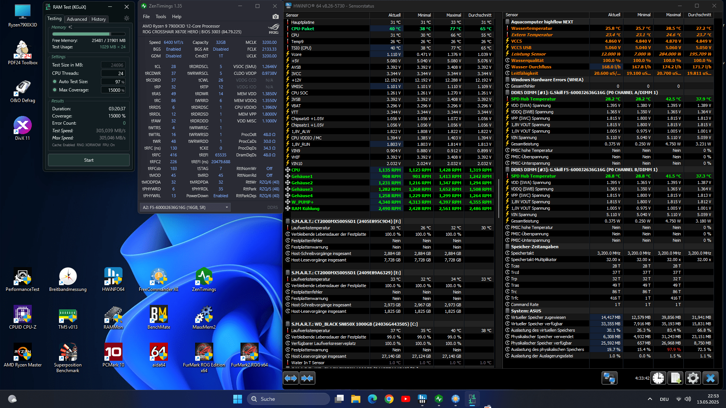This screenshot has height=408, width=726.
Task: Open HWiNFO sensor settings gear
Action: pos(693,378)
